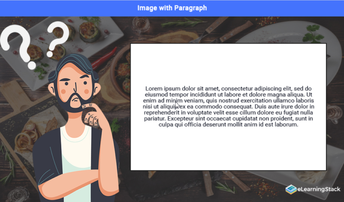Click the smaller white question mark
The height and width of the screenshot is (202, 344).
coord(58,39)
